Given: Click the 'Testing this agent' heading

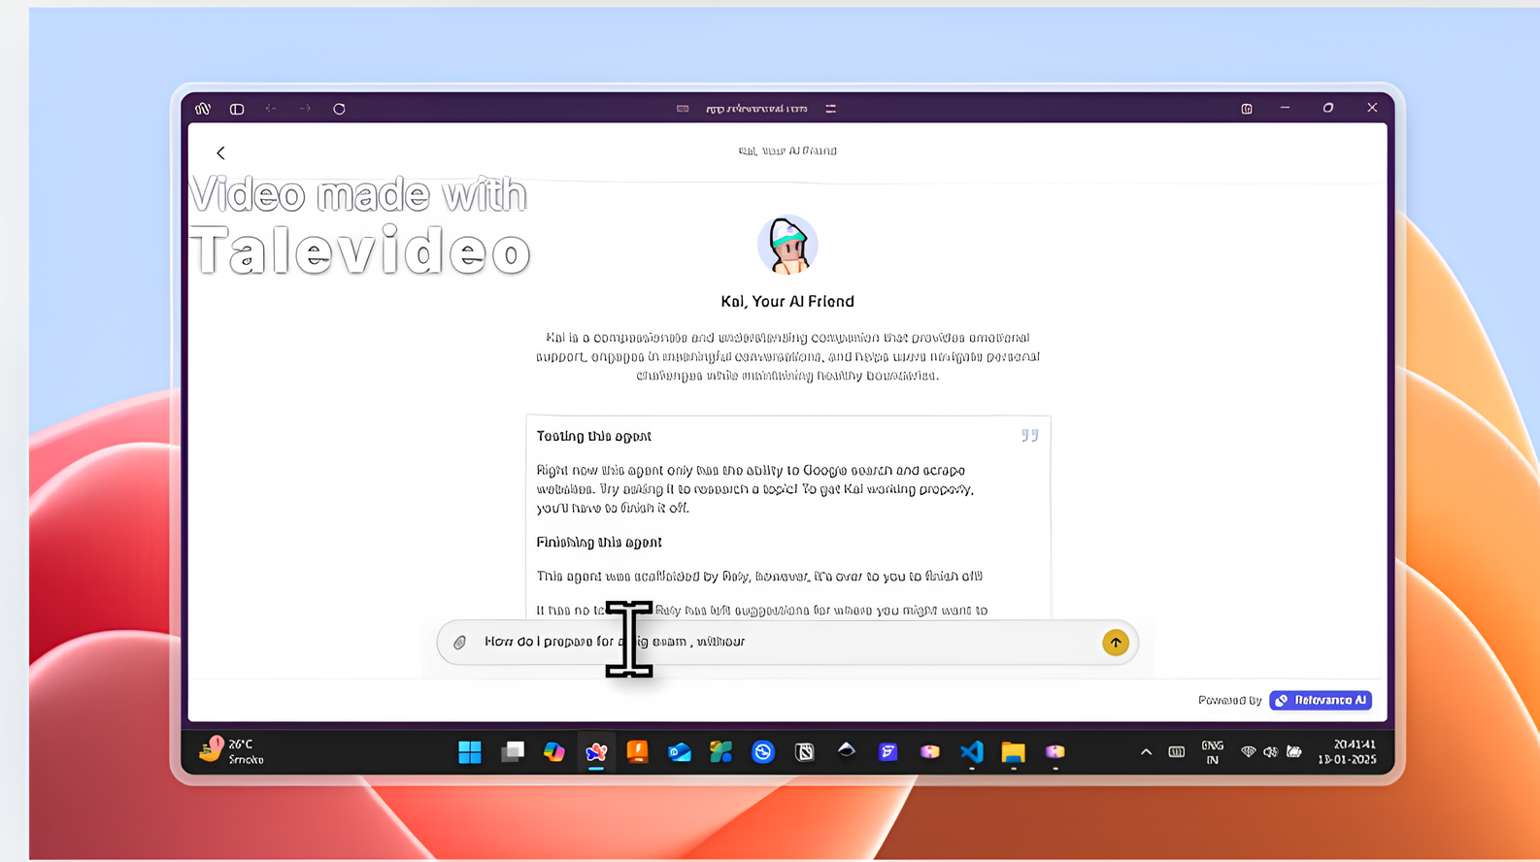Looking at the screenshot, I should coord(594,437).
